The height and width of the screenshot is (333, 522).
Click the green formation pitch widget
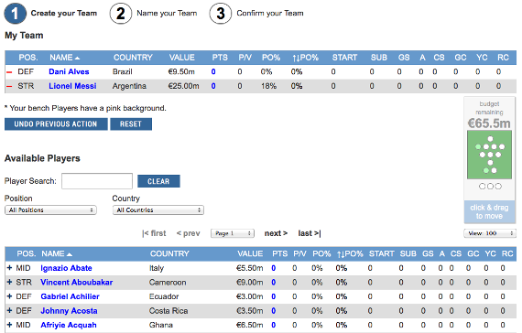[489, 155]
